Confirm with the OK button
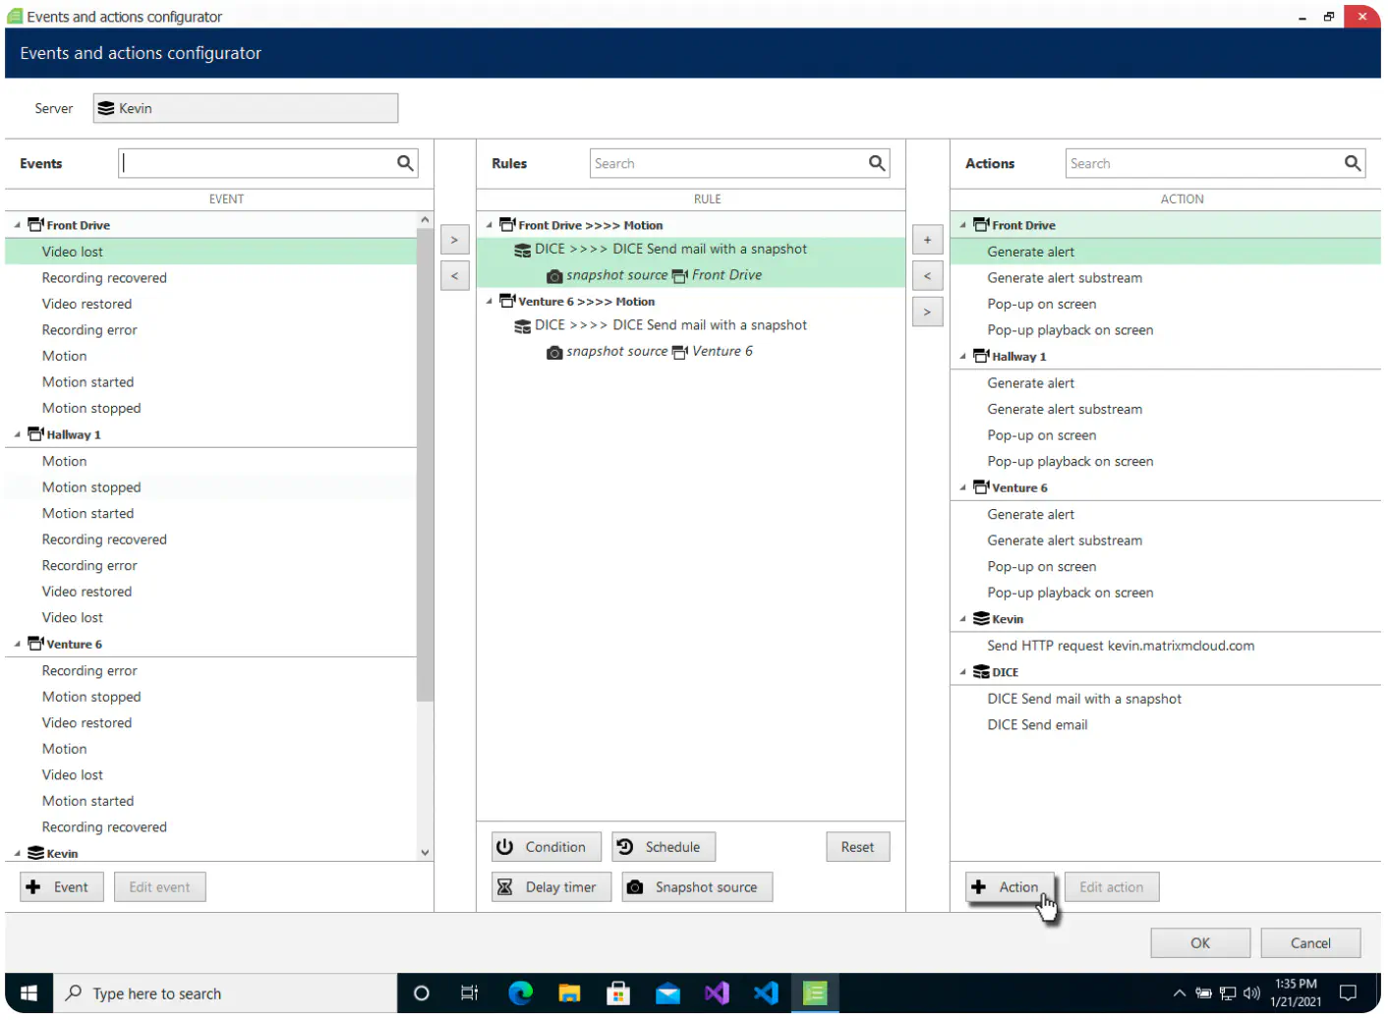Screen dimensions: 1388x1020 tap(1200, 942)
